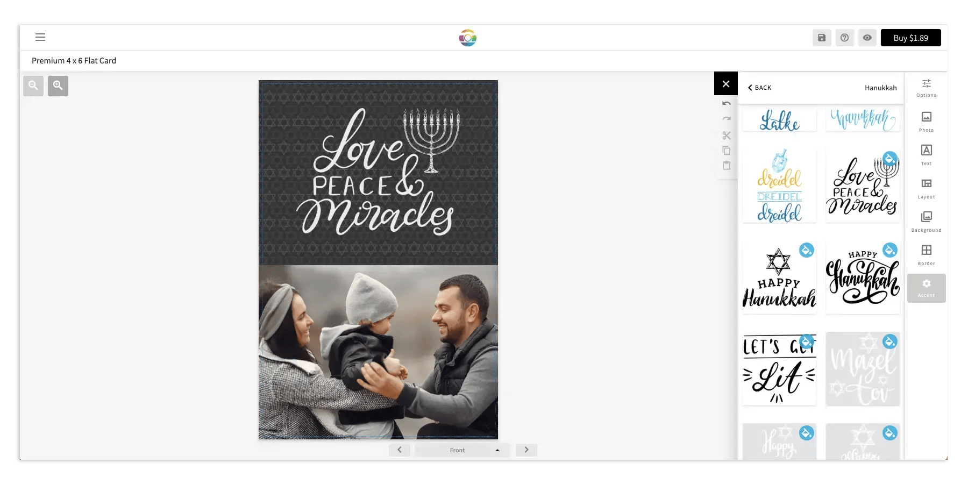Screen dimensions: 968x484
Task: Click the Undo arrow icon
Action: tap(726, 103)
